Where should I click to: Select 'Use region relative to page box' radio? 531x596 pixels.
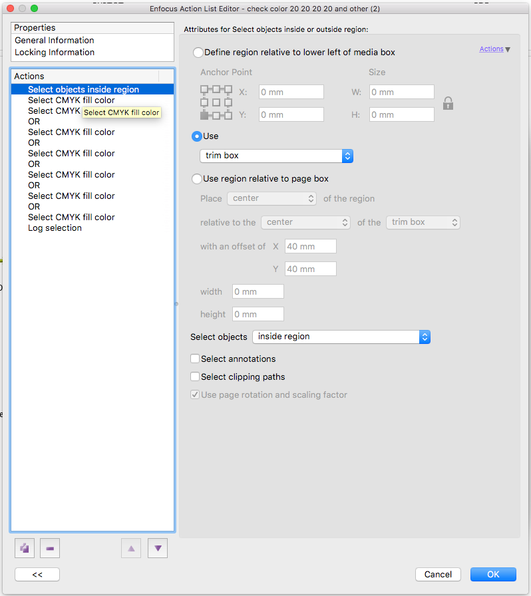pos(197,179)
